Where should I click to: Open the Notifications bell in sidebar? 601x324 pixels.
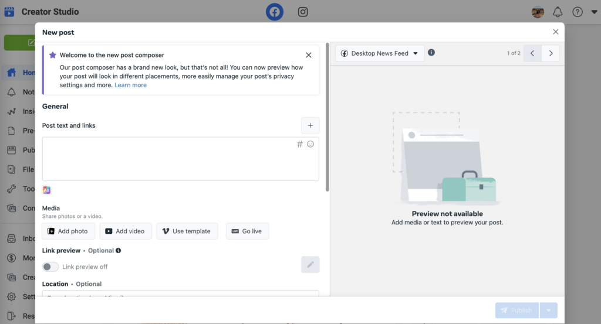pyautogui.click(x=12, y=92)
